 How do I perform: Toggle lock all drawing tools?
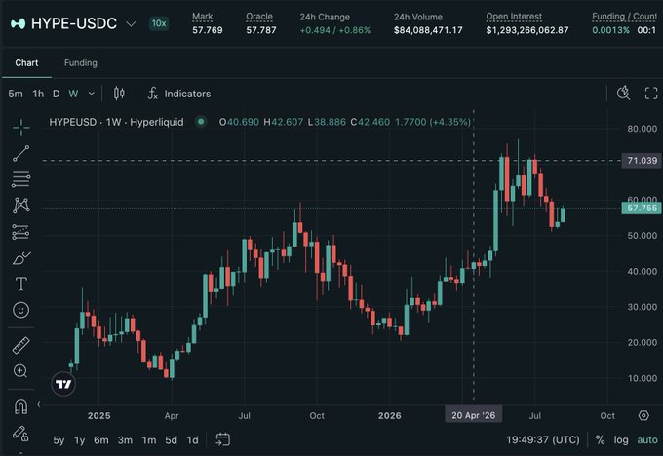(x=20, y=434)
